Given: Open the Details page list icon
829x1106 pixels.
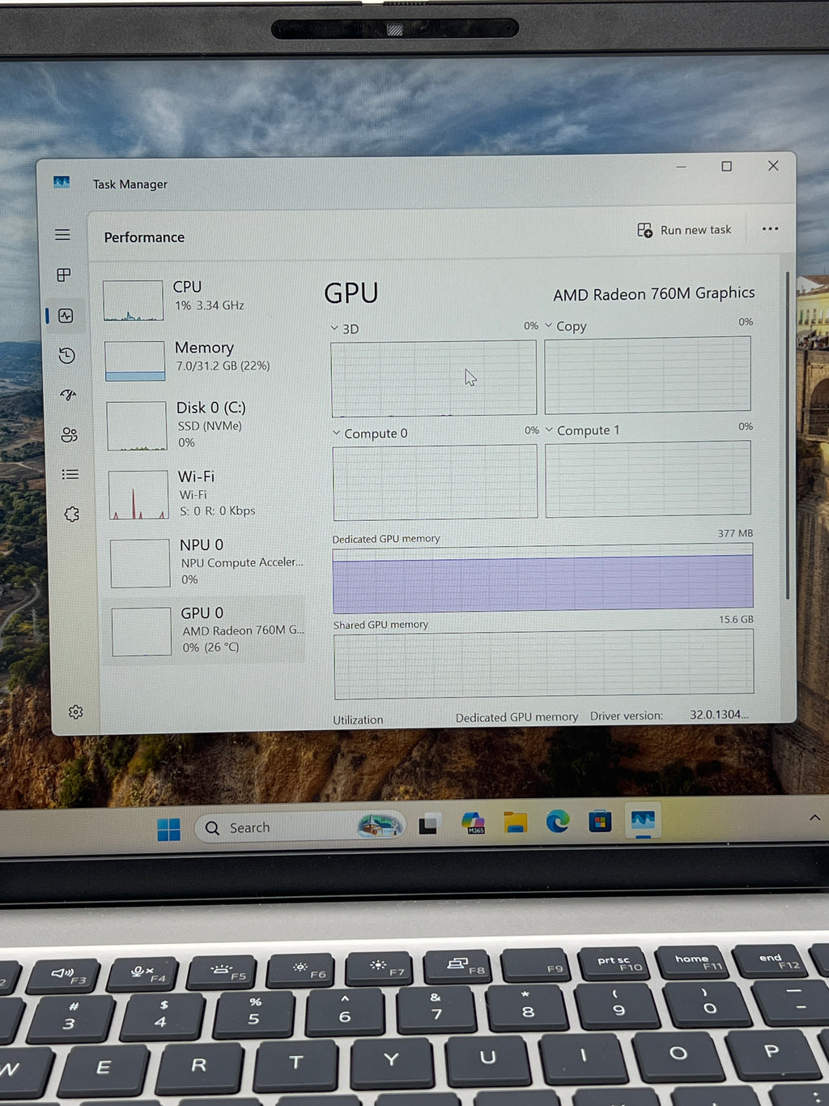Looking at the screenshot, I should 70,474.
